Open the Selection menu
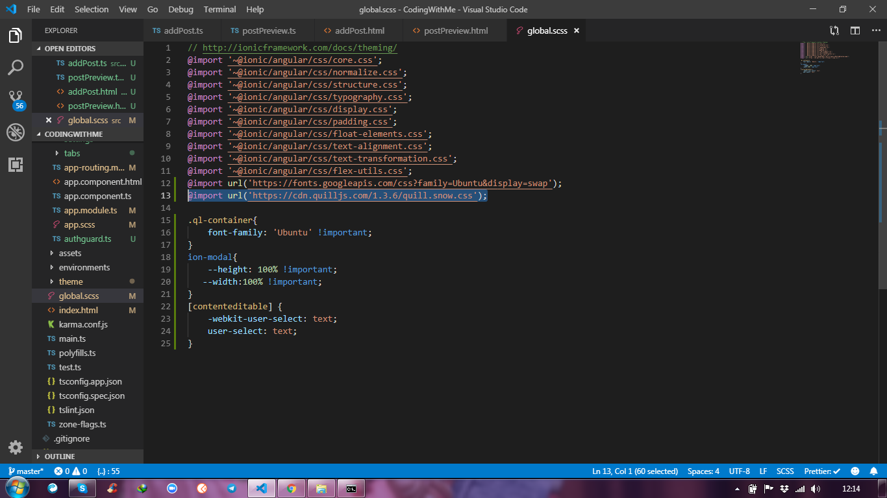The width and height of the screenshot is (887, 498). 92,9
